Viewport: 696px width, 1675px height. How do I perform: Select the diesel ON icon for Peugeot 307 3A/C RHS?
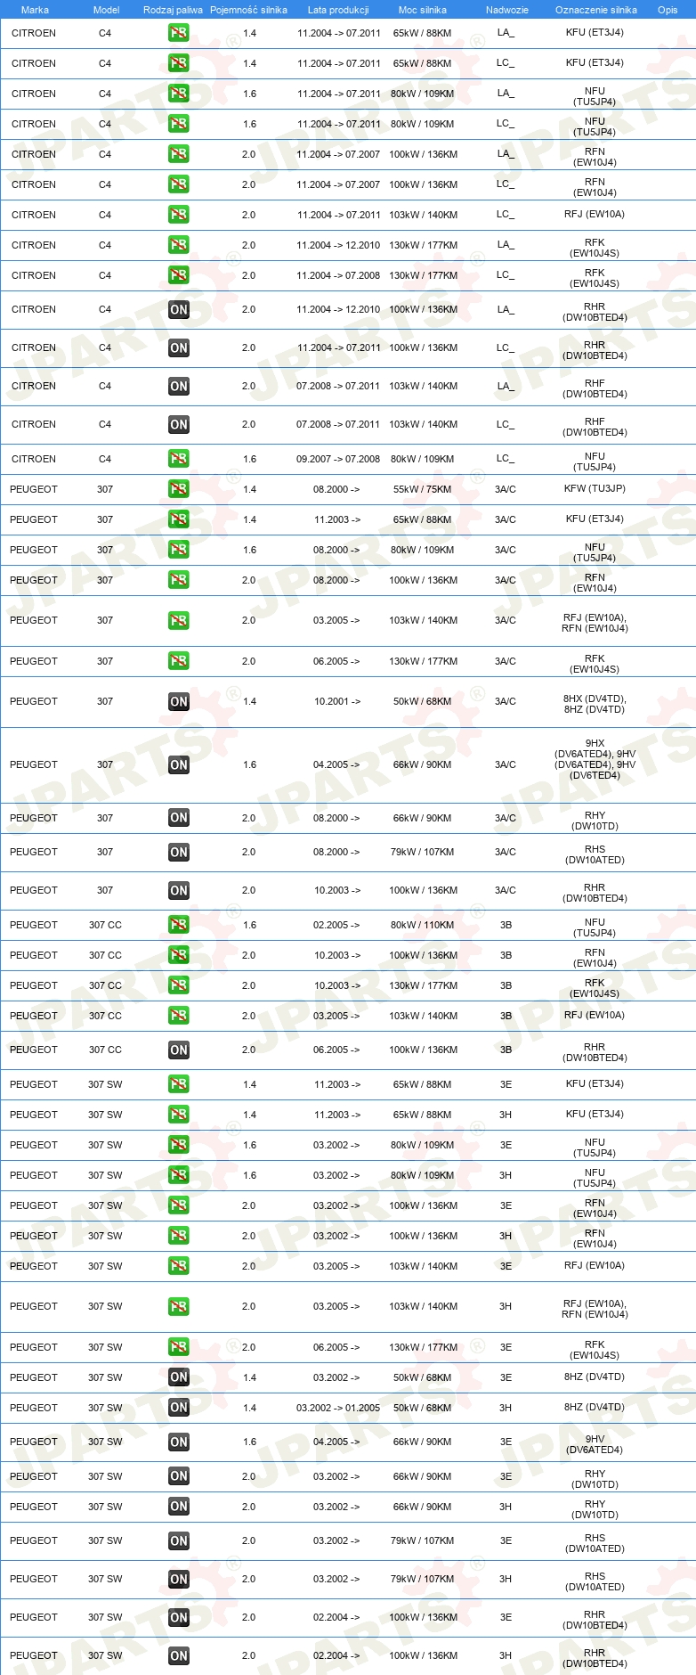pos(178,853)
